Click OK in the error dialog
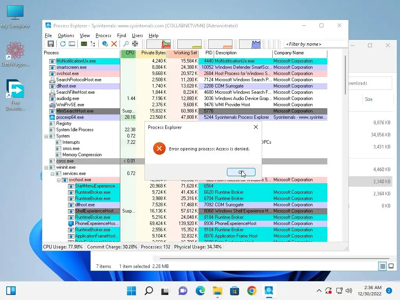 pyautogui.click(x=241, y=172)
